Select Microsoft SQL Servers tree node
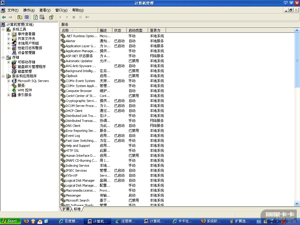 click(x=33, y=81)
